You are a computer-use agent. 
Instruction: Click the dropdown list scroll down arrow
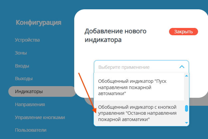tap(187, 123)
